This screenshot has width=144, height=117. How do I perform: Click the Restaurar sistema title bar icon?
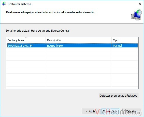coord(4,4)
